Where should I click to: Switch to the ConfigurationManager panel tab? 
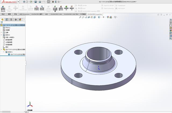coord(11,20)
